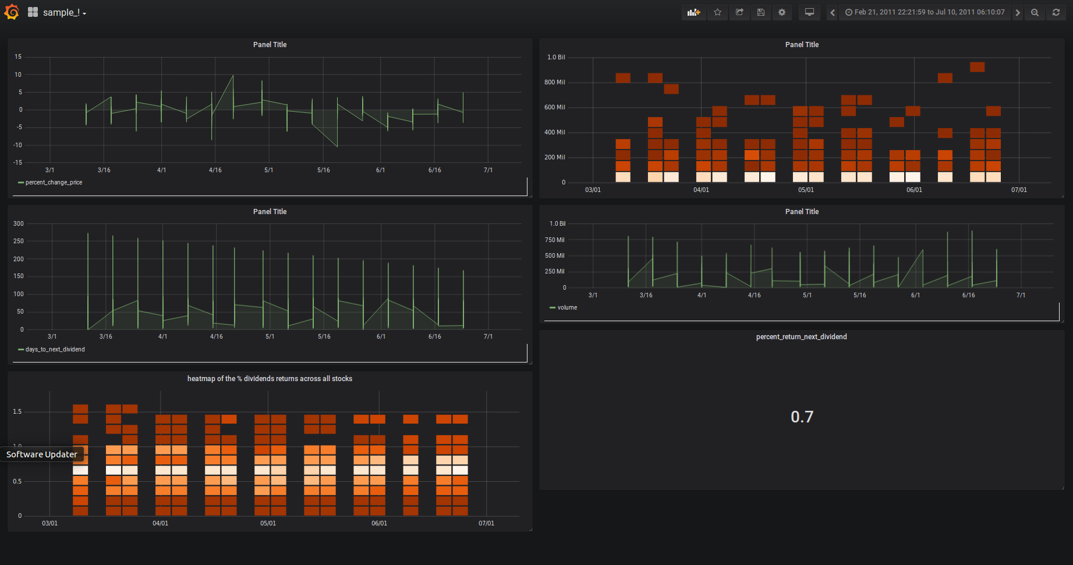Click the 300 axis label on dividend graph

[19, 224]
